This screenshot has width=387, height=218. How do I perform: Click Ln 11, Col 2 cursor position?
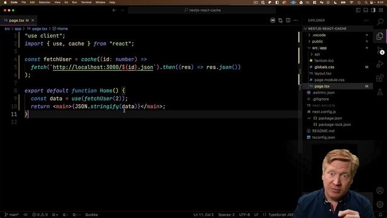pos(203,214)
